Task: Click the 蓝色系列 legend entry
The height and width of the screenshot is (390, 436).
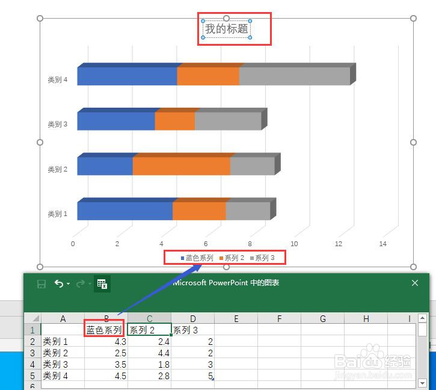Action: [197, 258]
